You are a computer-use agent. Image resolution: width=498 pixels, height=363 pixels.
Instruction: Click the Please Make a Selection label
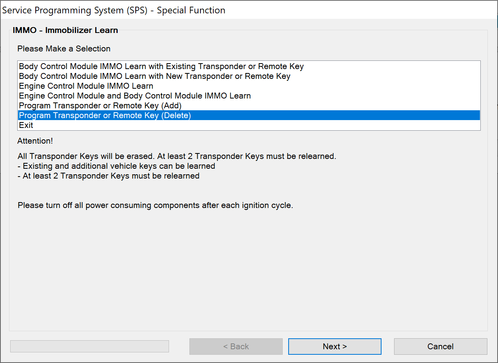(x=64, y=49)
